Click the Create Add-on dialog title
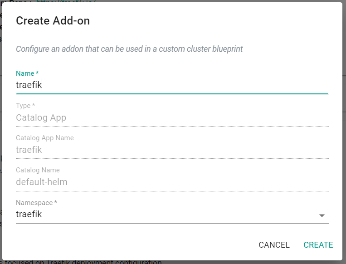 (53, 21)
